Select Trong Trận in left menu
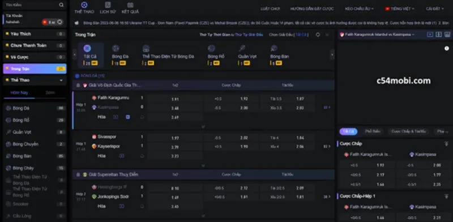The height and width of the screenshot is (222, 453). coord(35,69)
